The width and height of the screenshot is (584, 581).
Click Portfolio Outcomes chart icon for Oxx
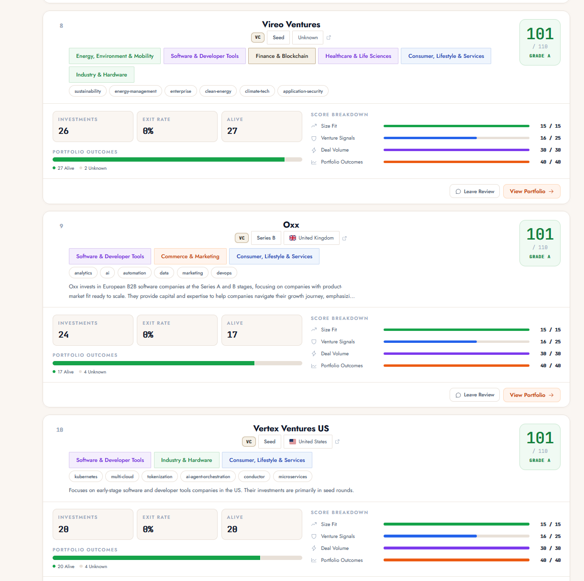314,366
